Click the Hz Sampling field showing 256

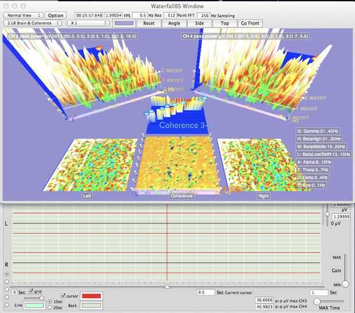(x=203, y=15)
